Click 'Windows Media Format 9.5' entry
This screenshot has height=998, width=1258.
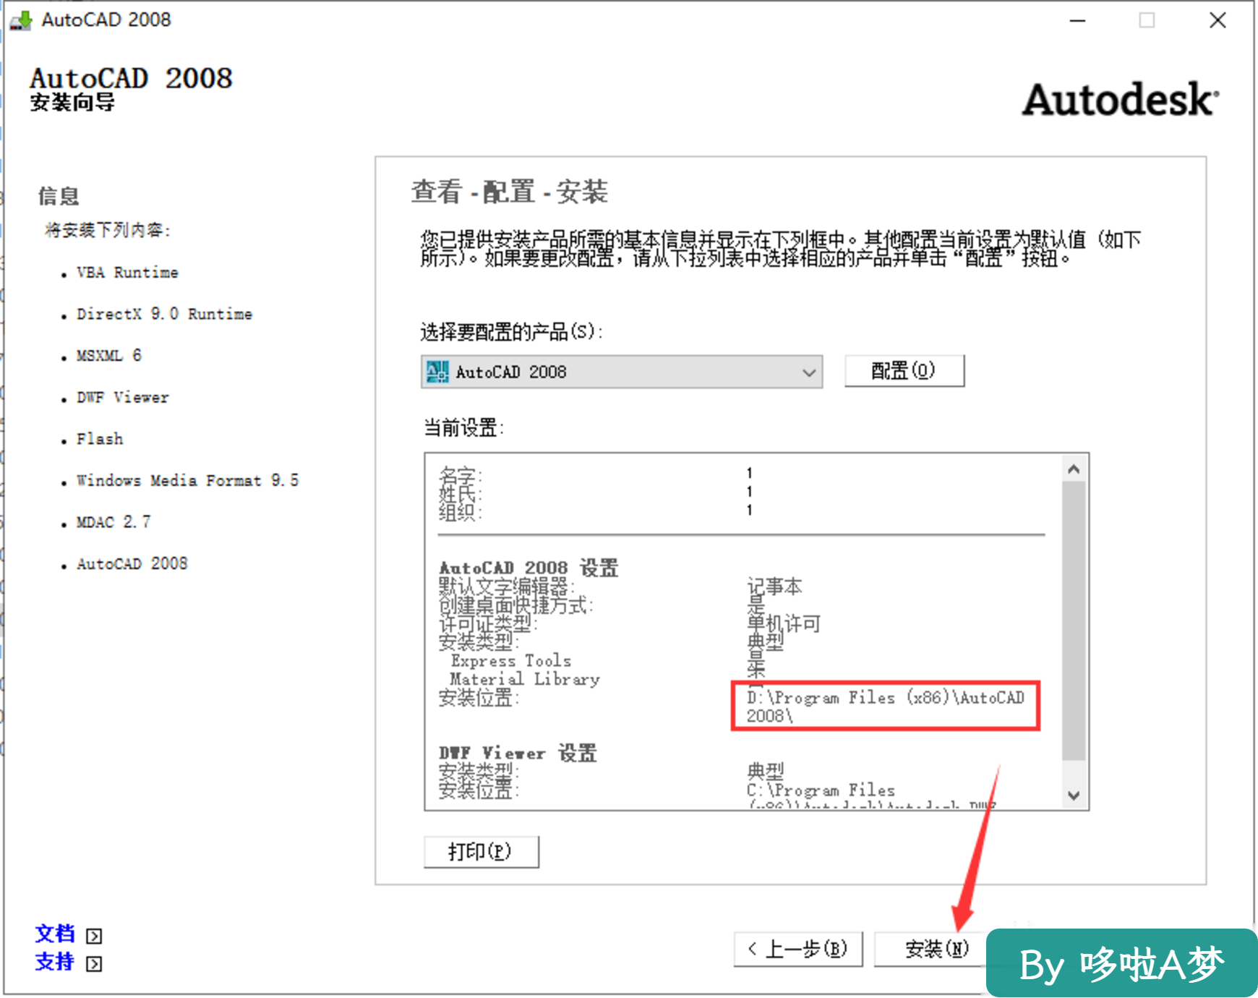coord(188,481)
